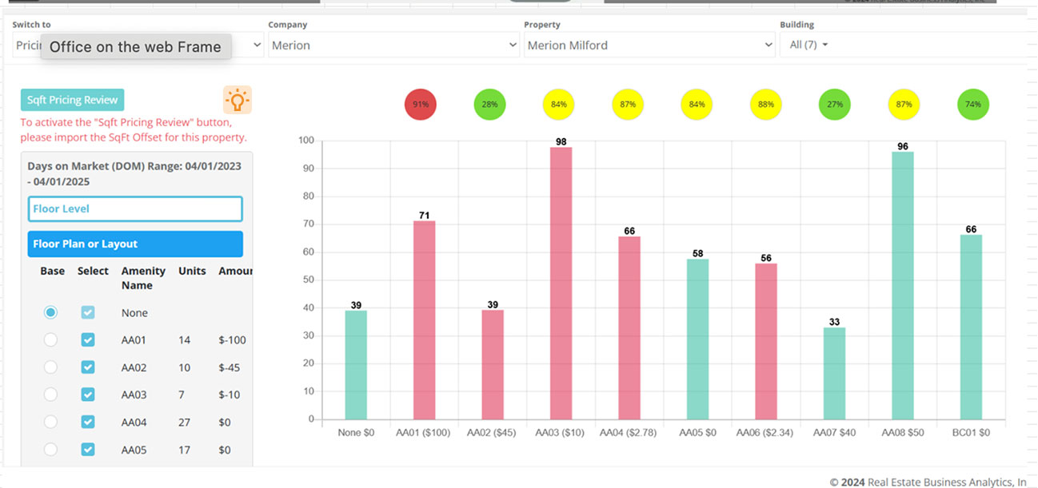Click the AA01 bar valued 71

(x=425, y=320)
